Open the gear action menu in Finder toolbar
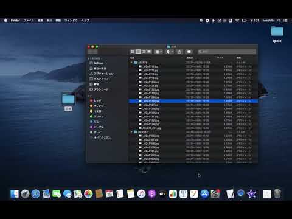292x219 pixels. click(x=170, y=52)
